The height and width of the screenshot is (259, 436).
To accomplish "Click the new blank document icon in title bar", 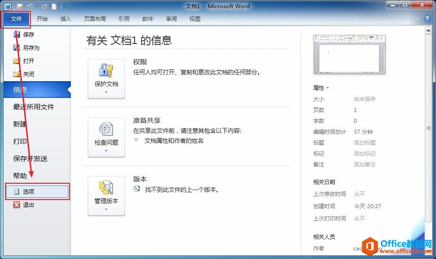I will pos(54,6).
